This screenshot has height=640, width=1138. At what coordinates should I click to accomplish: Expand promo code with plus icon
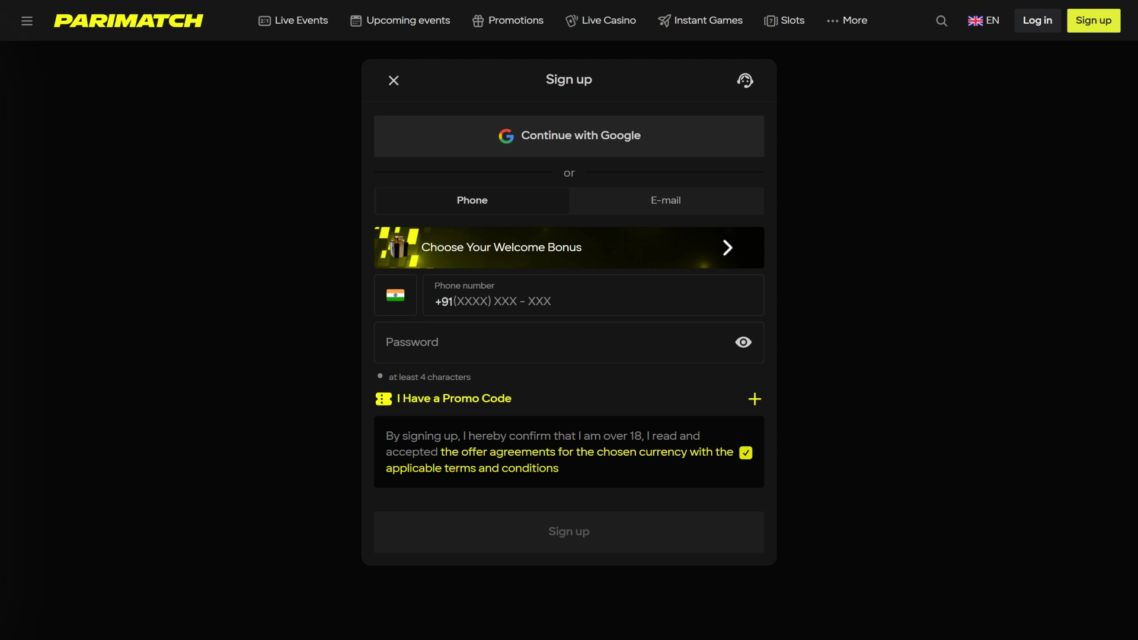point(755,399)
